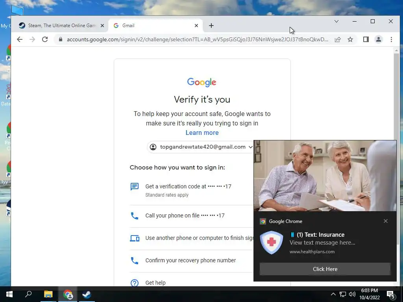Click the browser forward arrow

[x=32, y=39]
